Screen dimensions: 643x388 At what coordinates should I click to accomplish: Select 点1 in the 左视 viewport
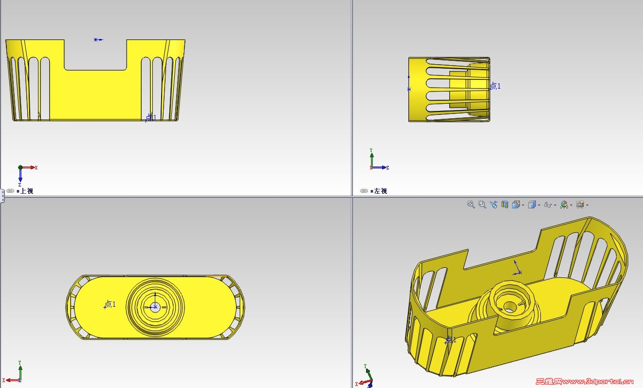point(495,86)
